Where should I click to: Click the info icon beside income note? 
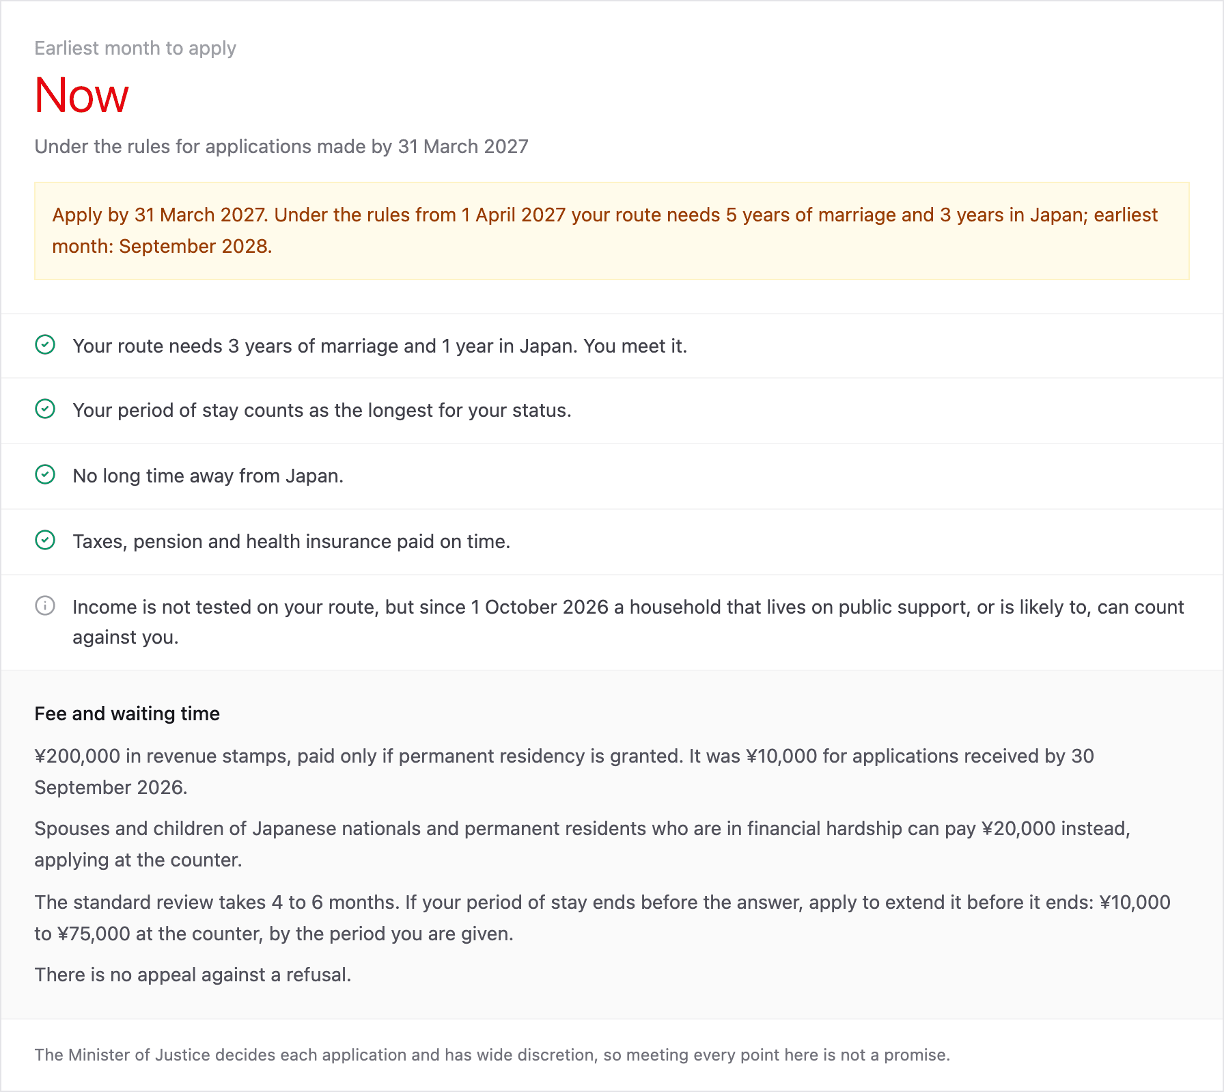(x=45, y=606)
